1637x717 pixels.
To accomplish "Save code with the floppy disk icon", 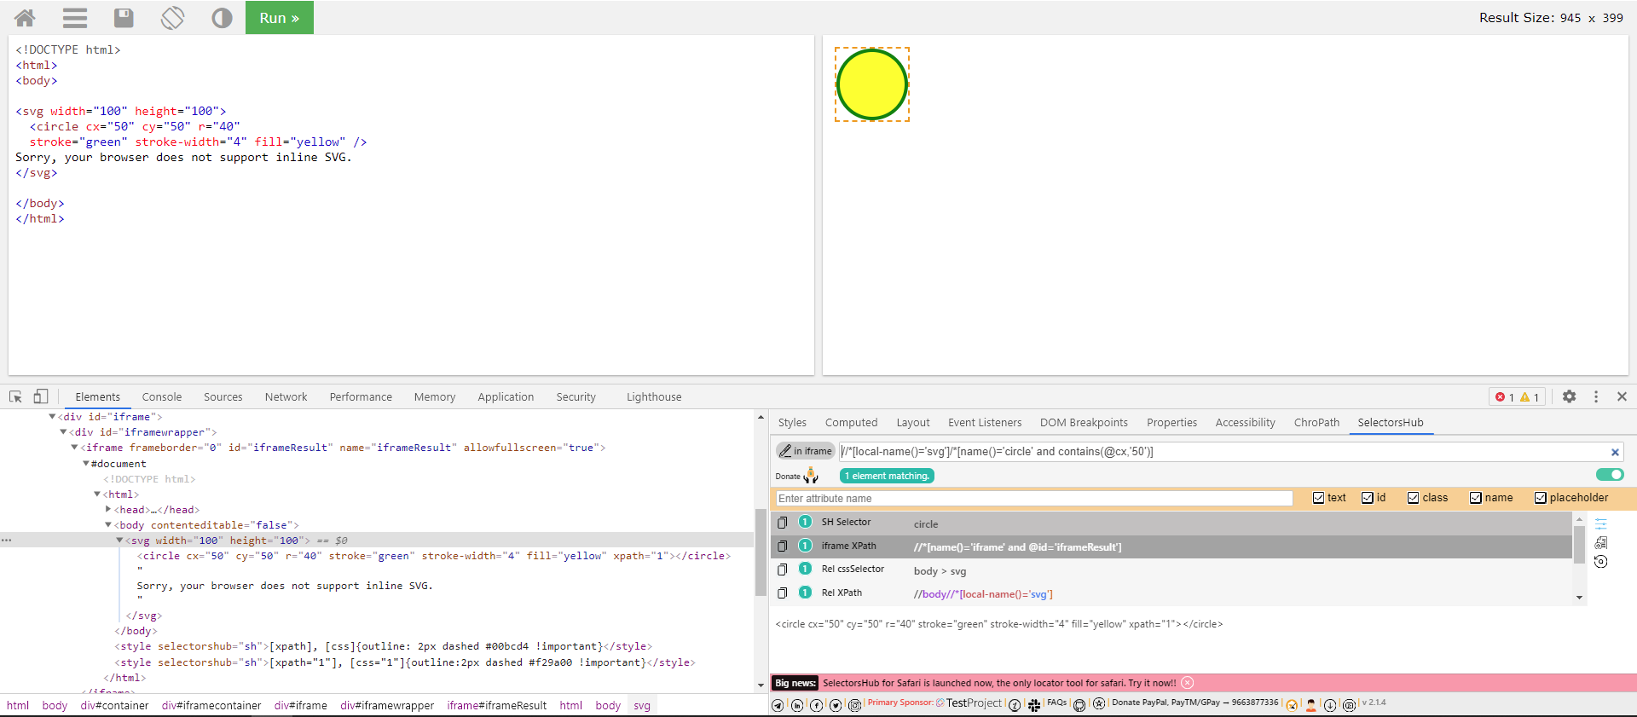I will point(124,18).
